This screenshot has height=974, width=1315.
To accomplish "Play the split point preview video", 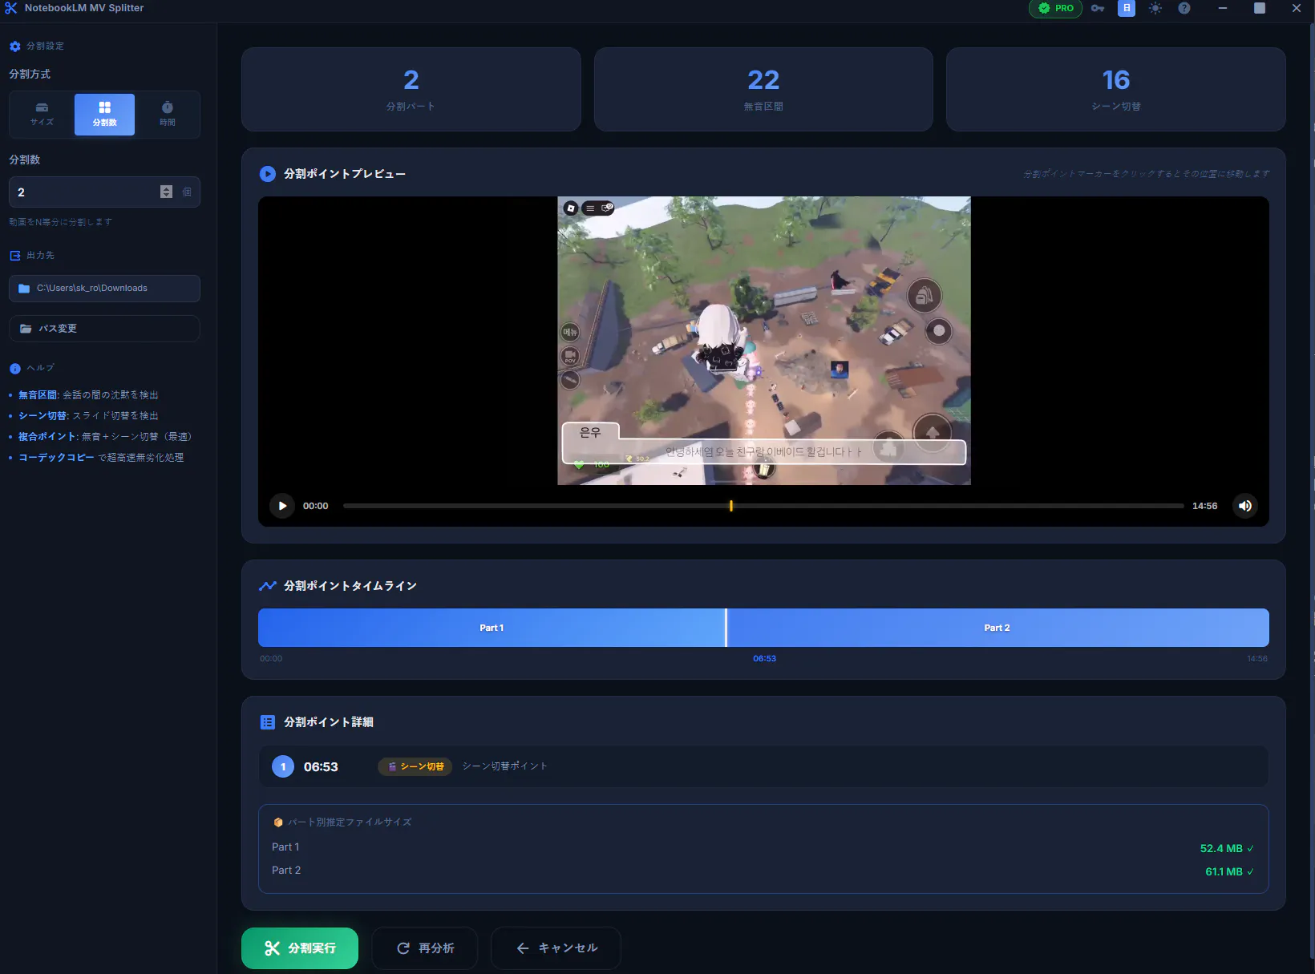I will click(282, 506).
